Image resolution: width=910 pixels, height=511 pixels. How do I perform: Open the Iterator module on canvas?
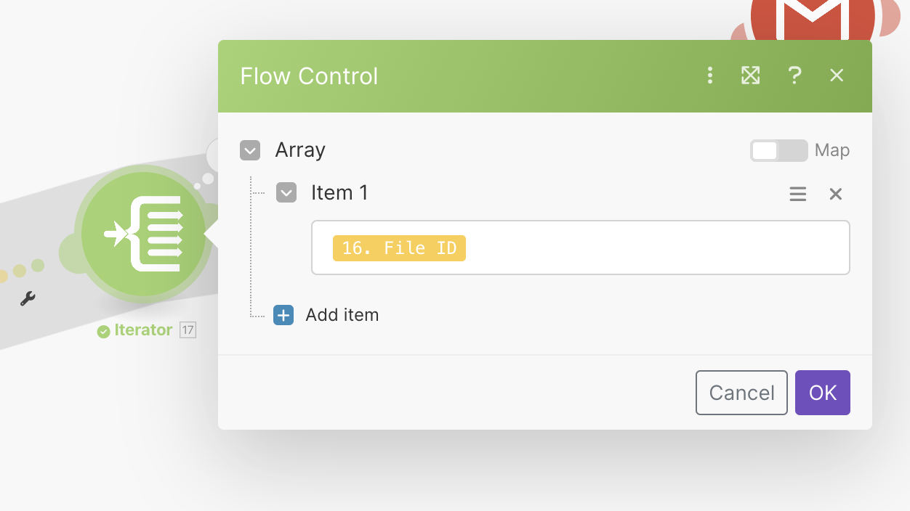143,234
